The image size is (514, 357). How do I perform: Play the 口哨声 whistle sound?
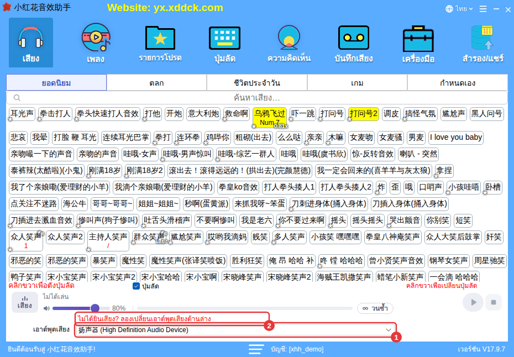coord(431,187)
